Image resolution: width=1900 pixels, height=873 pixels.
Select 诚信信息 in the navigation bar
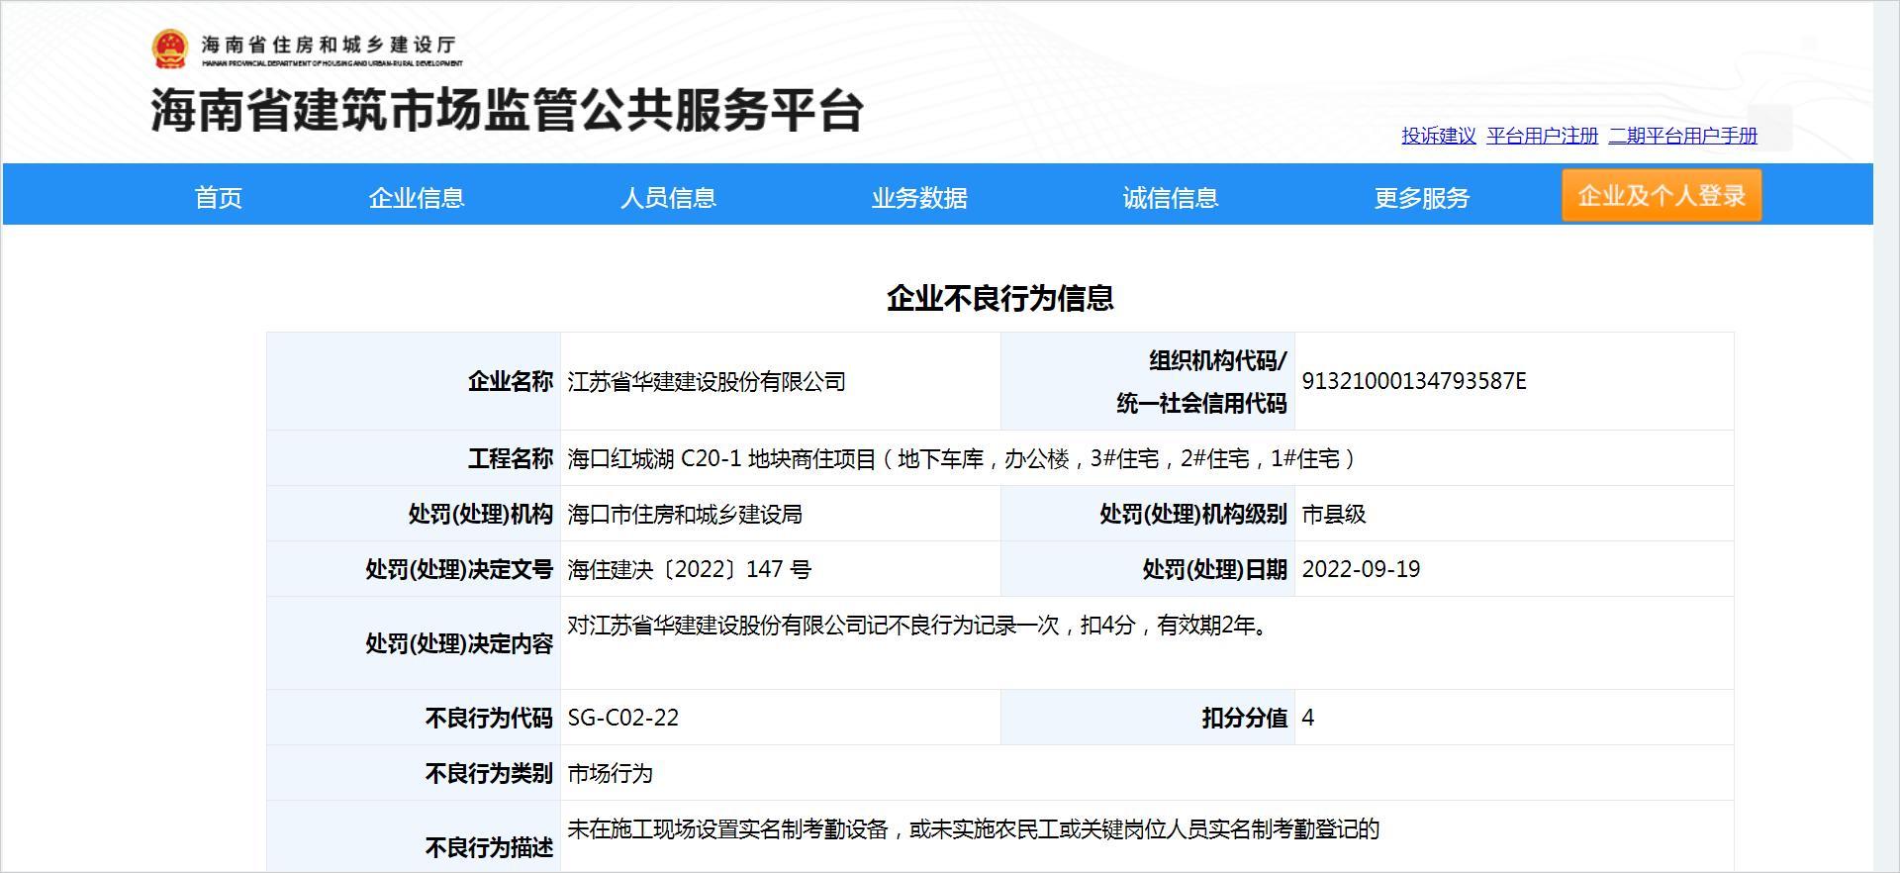(1171, 198)
